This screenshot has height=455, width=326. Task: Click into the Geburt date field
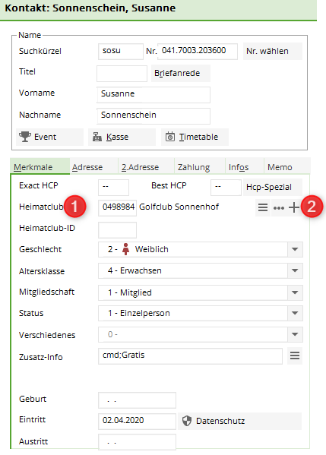(137, 400)
